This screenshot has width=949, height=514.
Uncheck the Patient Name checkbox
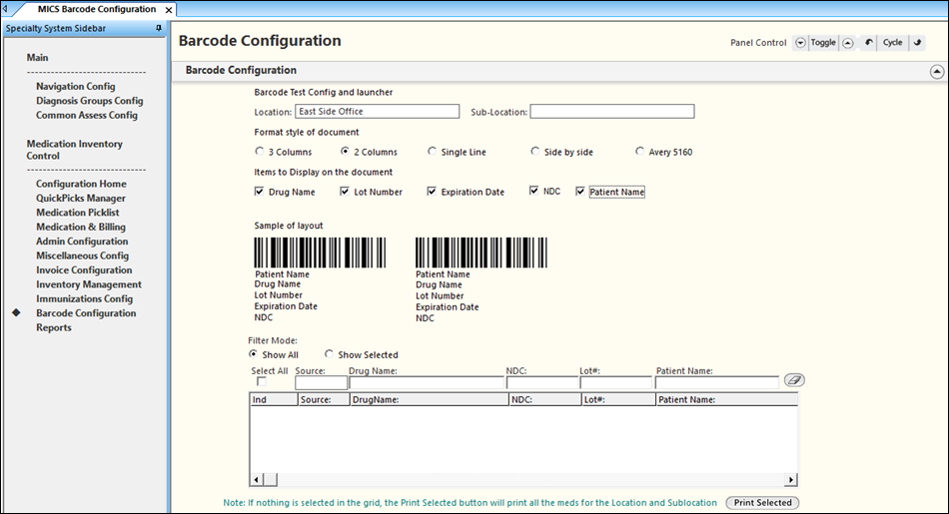580,191
